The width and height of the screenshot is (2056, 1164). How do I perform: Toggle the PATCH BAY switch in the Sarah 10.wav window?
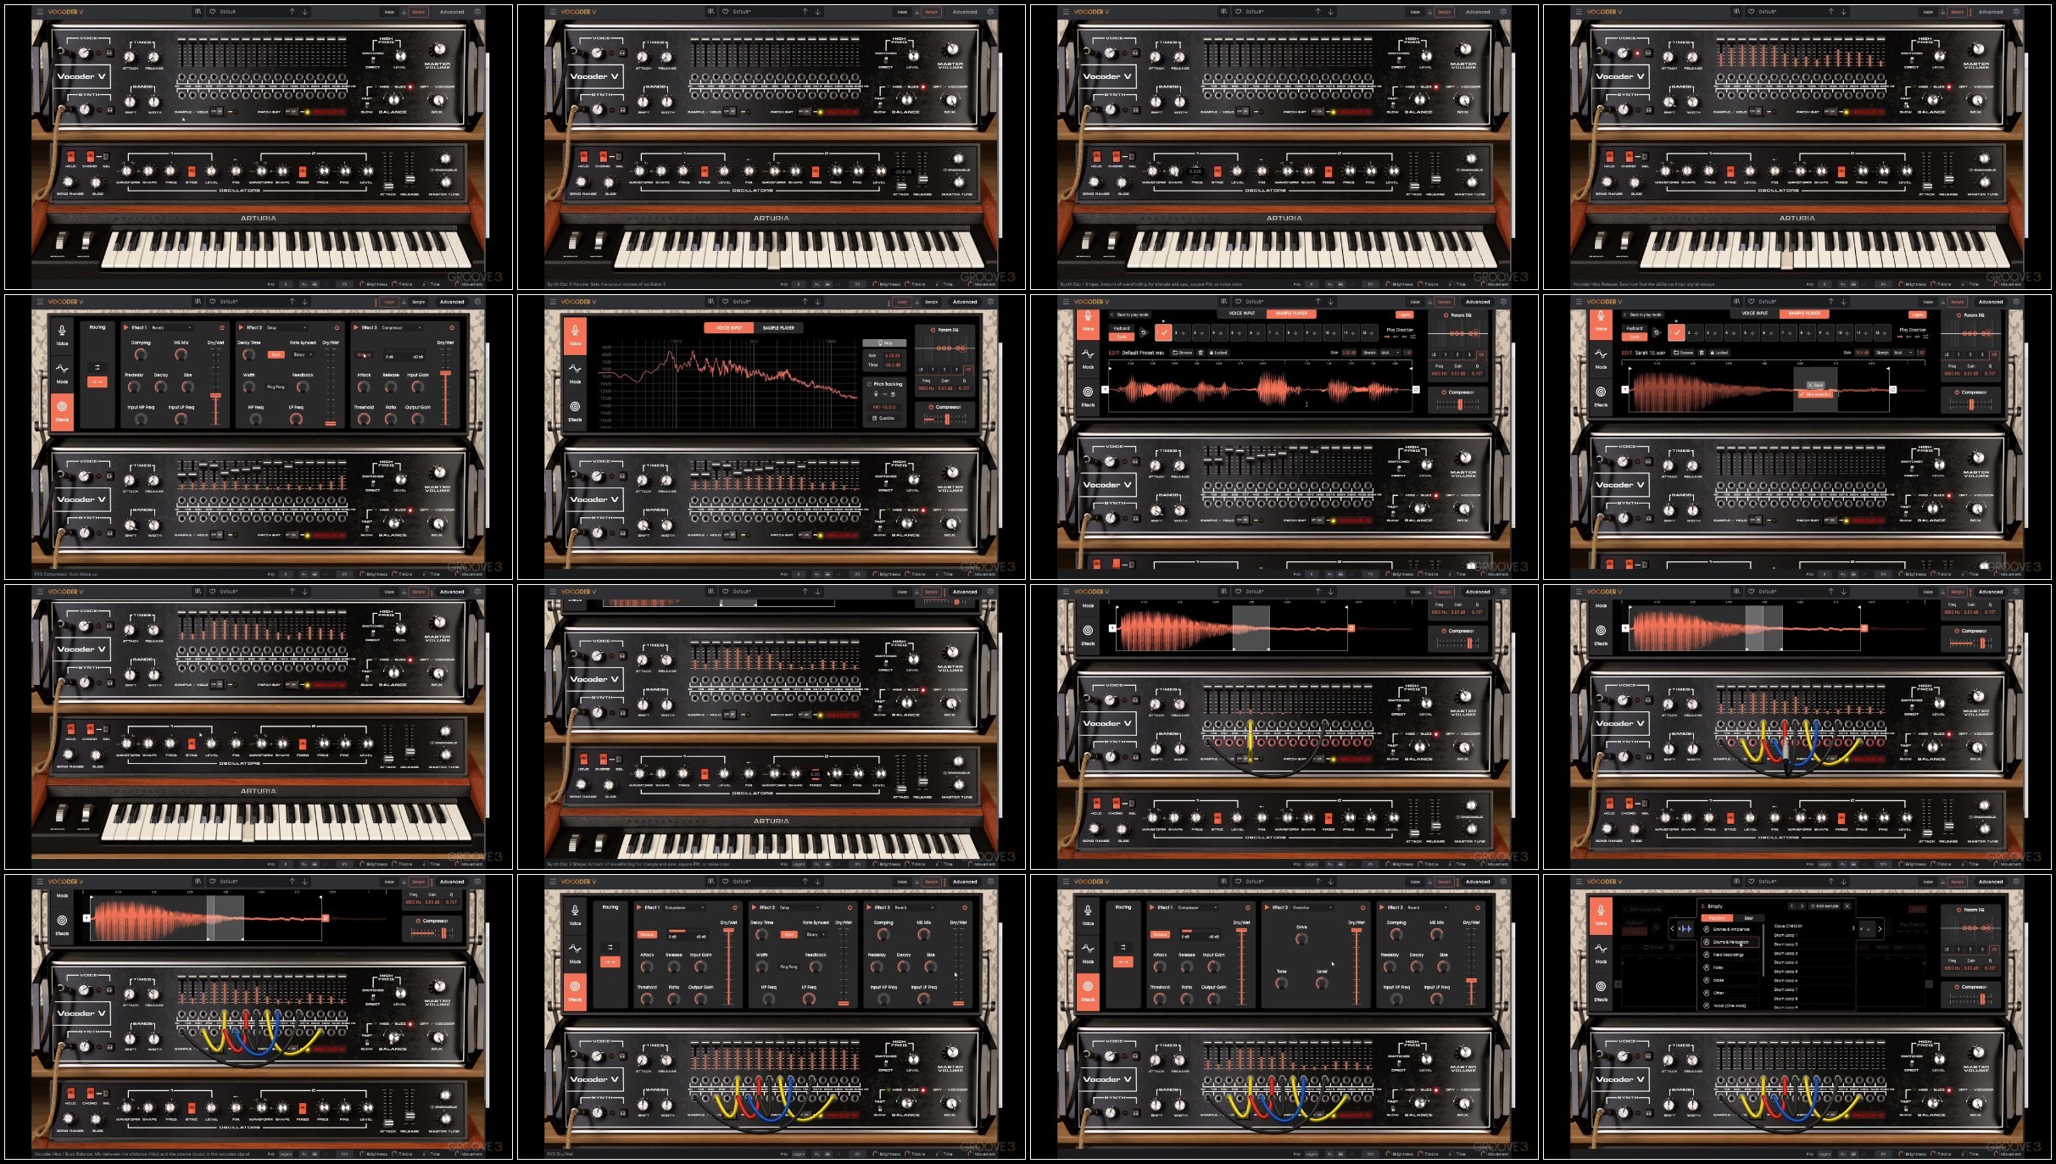pyautogui.click(x=1830, y=521)
